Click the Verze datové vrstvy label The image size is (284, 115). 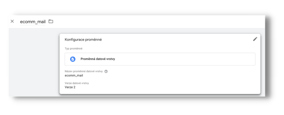77,83
